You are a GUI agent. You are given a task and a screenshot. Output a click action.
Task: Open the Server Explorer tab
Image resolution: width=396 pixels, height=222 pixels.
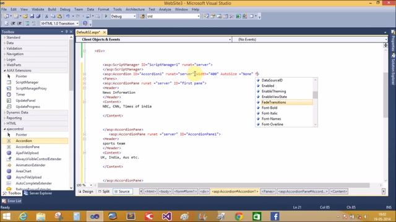tap(38, 193)
